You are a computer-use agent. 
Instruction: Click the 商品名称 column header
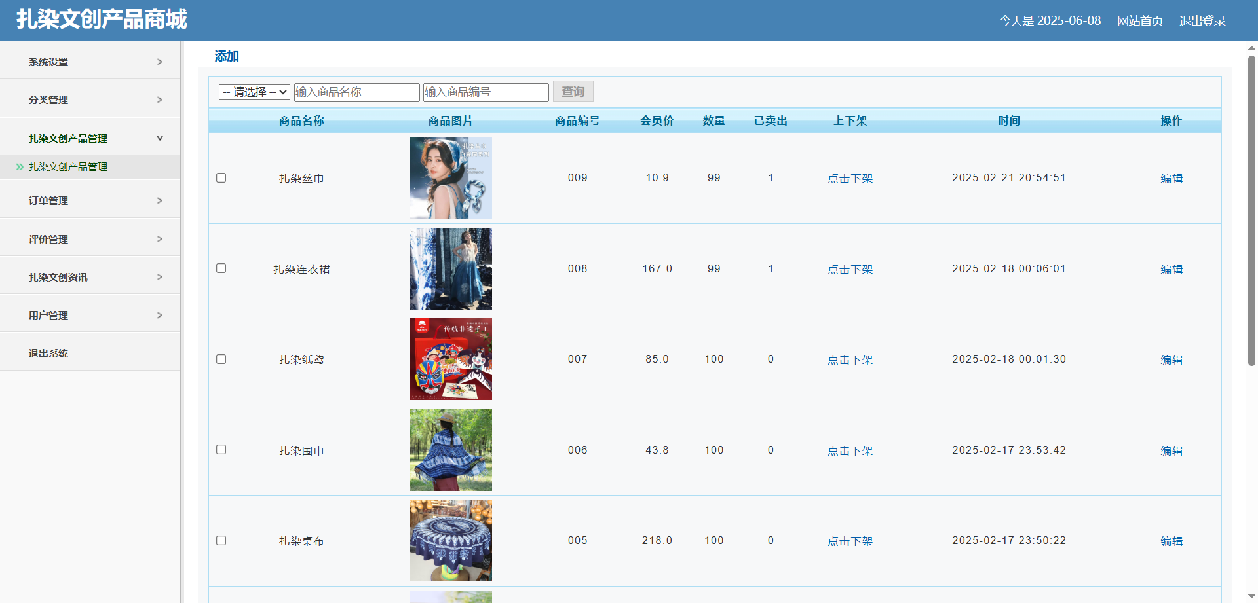301,120
